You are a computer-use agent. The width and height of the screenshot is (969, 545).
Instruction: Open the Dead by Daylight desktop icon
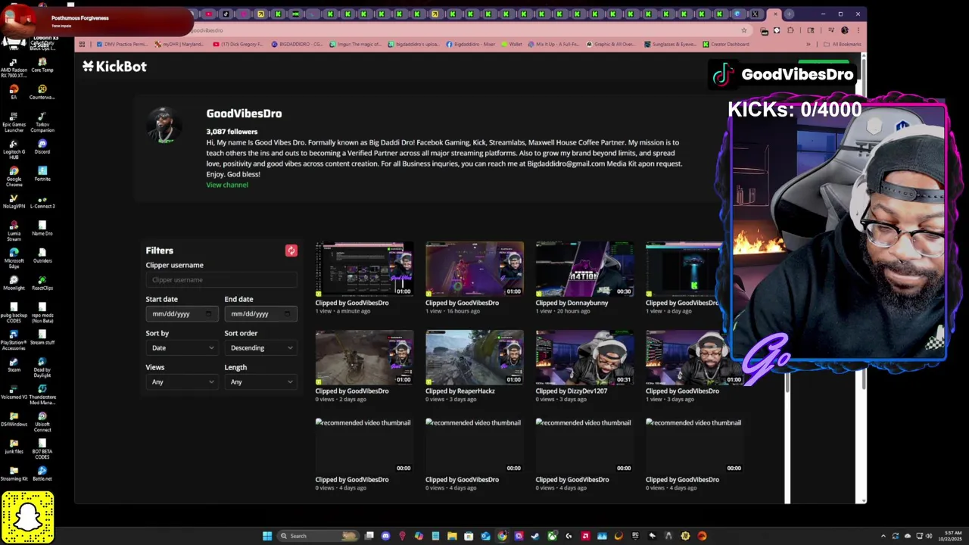[42, 367]
